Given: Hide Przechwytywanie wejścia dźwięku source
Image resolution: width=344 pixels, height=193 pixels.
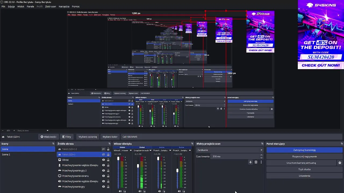Looking at the screenshot, I should [x=103, y=165].
